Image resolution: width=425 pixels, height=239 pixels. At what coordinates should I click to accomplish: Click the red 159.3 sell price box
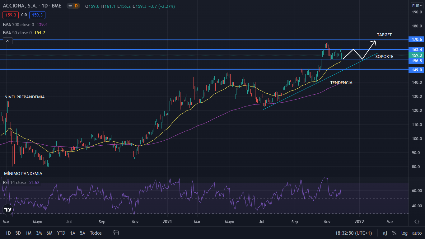11,15
